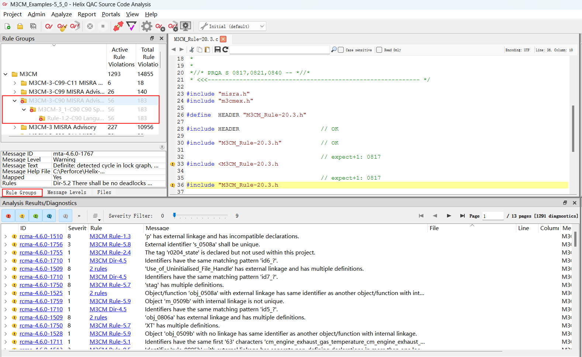582x357 pixels.
Task: Open the rcma-4.6.0-1510 diagnostic link
Action: 41,236
